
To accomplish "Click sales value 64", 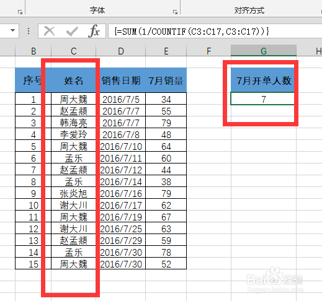I will 166,146.
